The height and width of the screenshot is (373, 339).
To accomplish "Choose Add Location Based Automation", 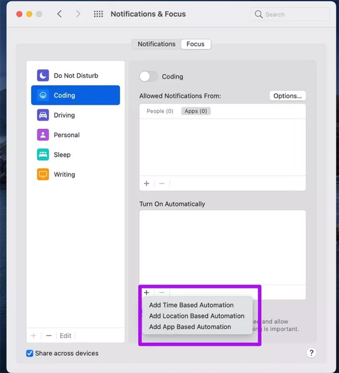I will coord(197,316).
